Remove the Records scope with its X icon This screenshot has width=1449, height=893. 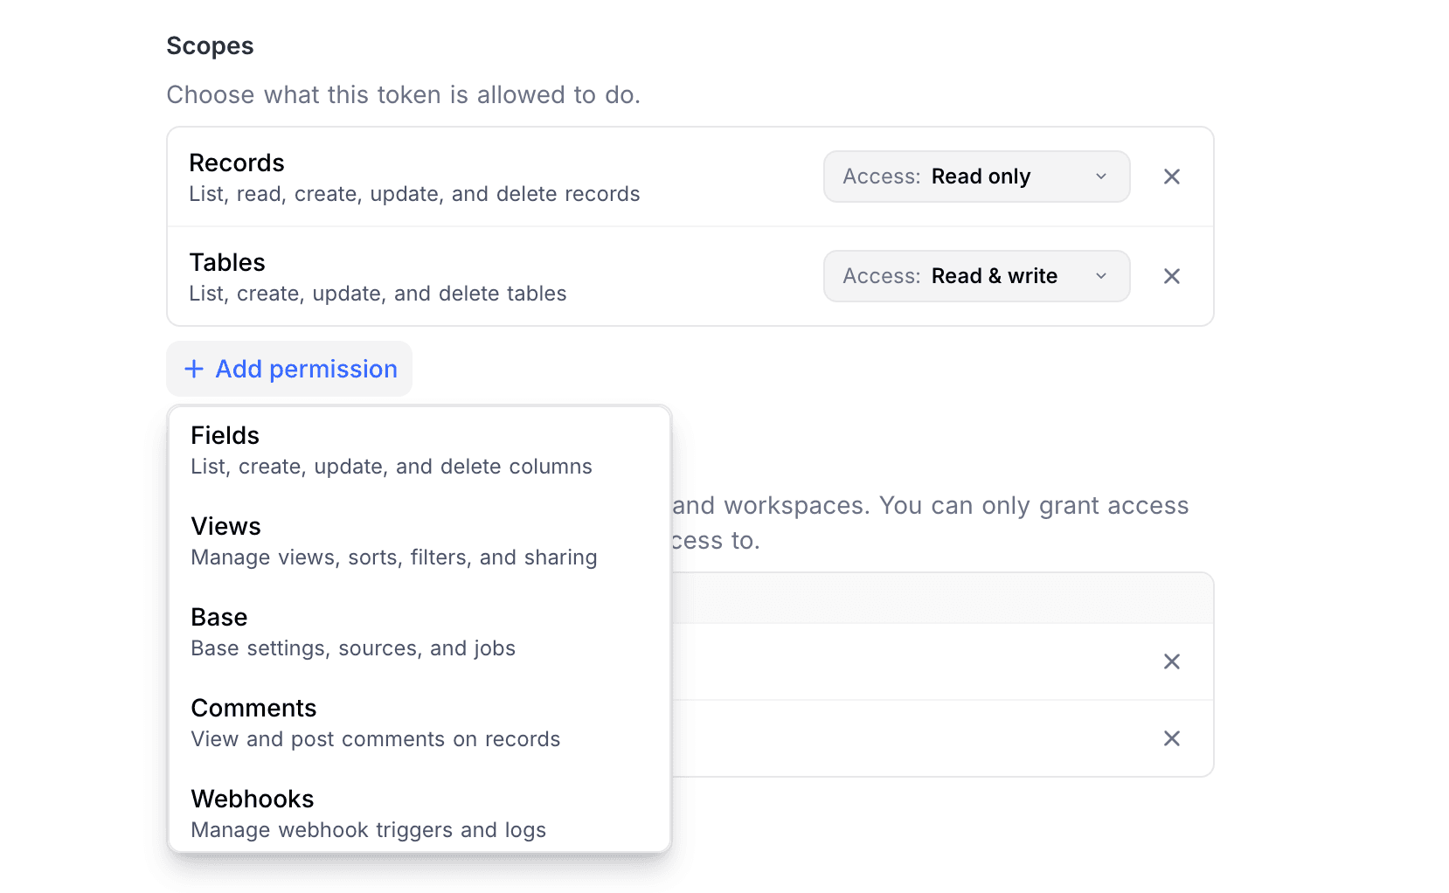click(x=1171, y=177)
